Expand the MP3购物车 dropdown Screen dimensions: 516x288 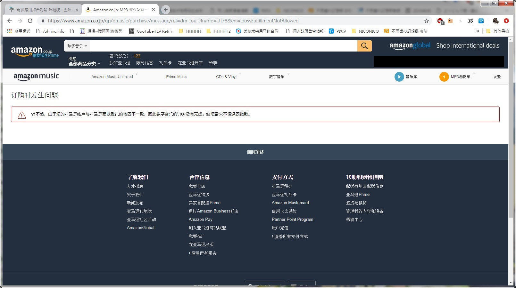pos(463,76)
